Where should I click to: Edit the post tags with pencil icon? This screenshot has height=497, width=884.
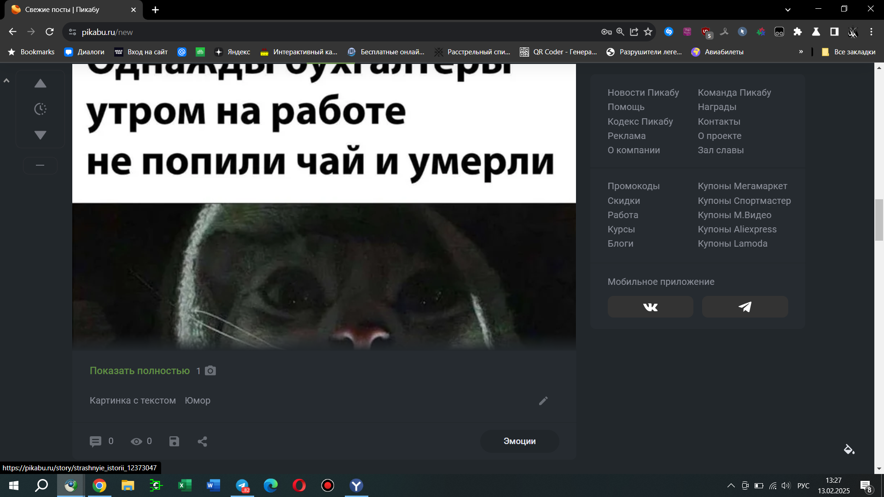(543, 401)
